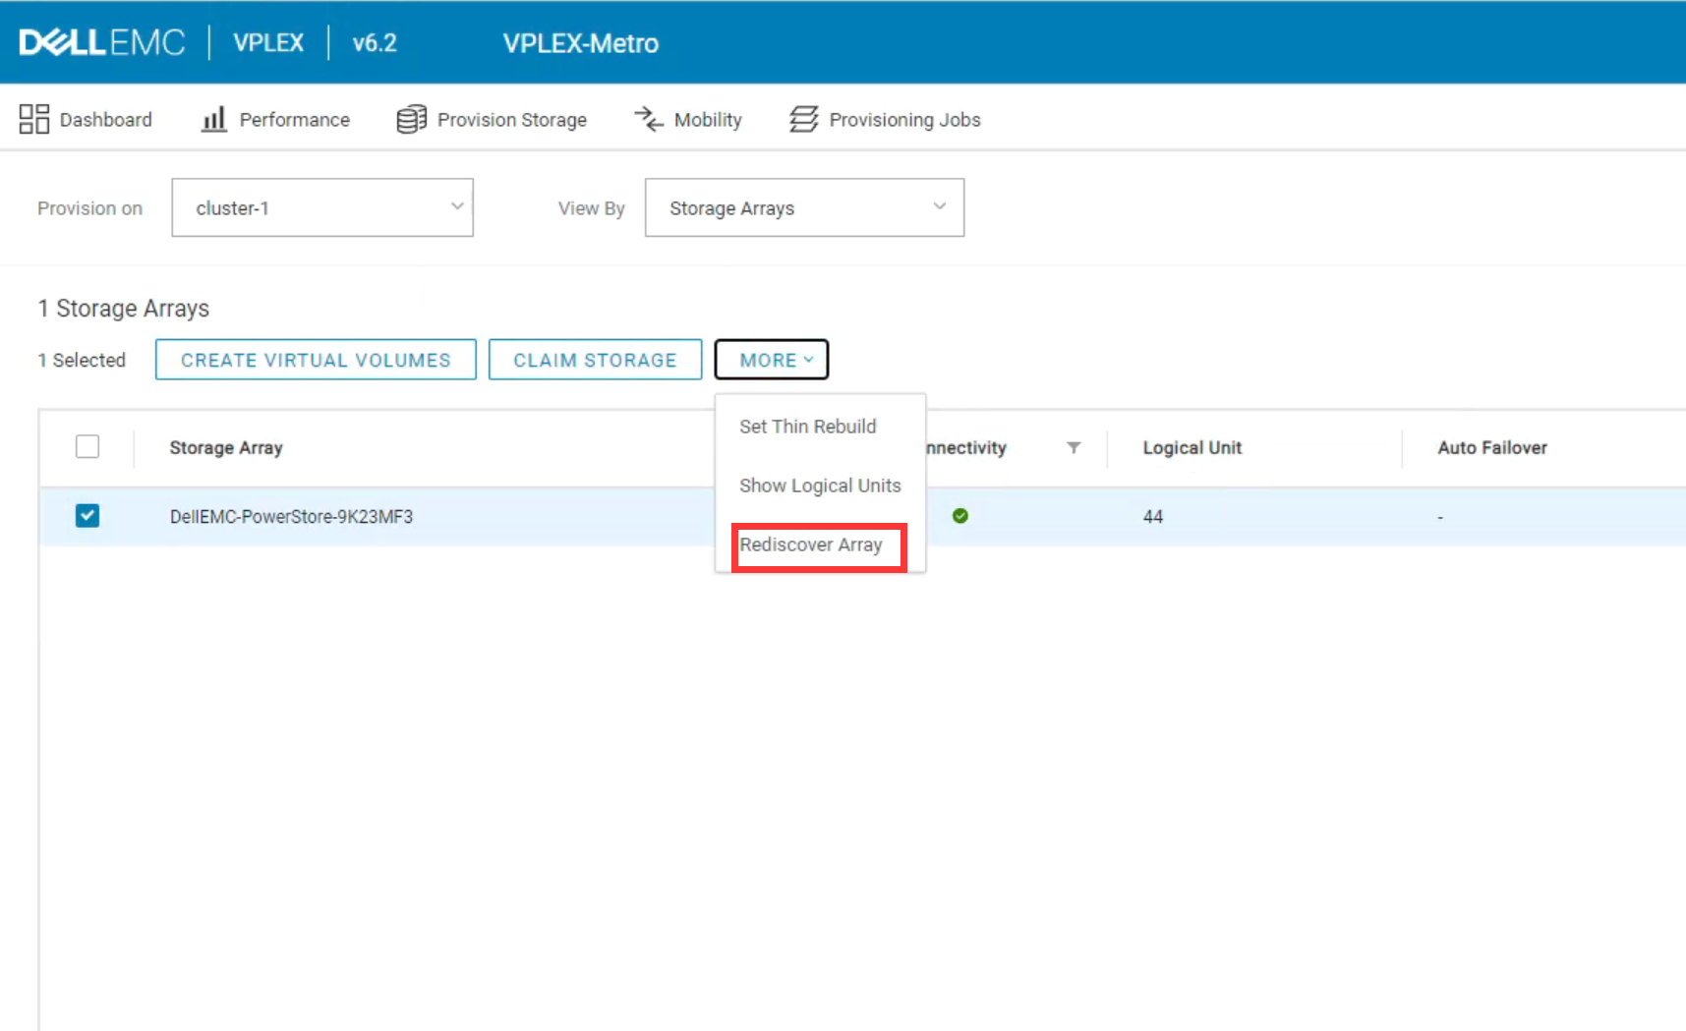Click the DellEMC-PowerStore-9K23MF3 array name

pyautogui.click(x=291, y=517)
